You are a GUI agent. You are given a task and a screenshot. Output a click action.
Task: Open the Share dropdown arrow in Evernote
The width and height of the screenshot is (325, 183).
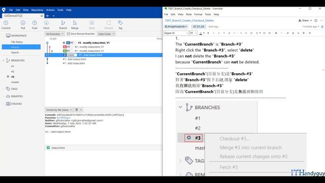311,20
